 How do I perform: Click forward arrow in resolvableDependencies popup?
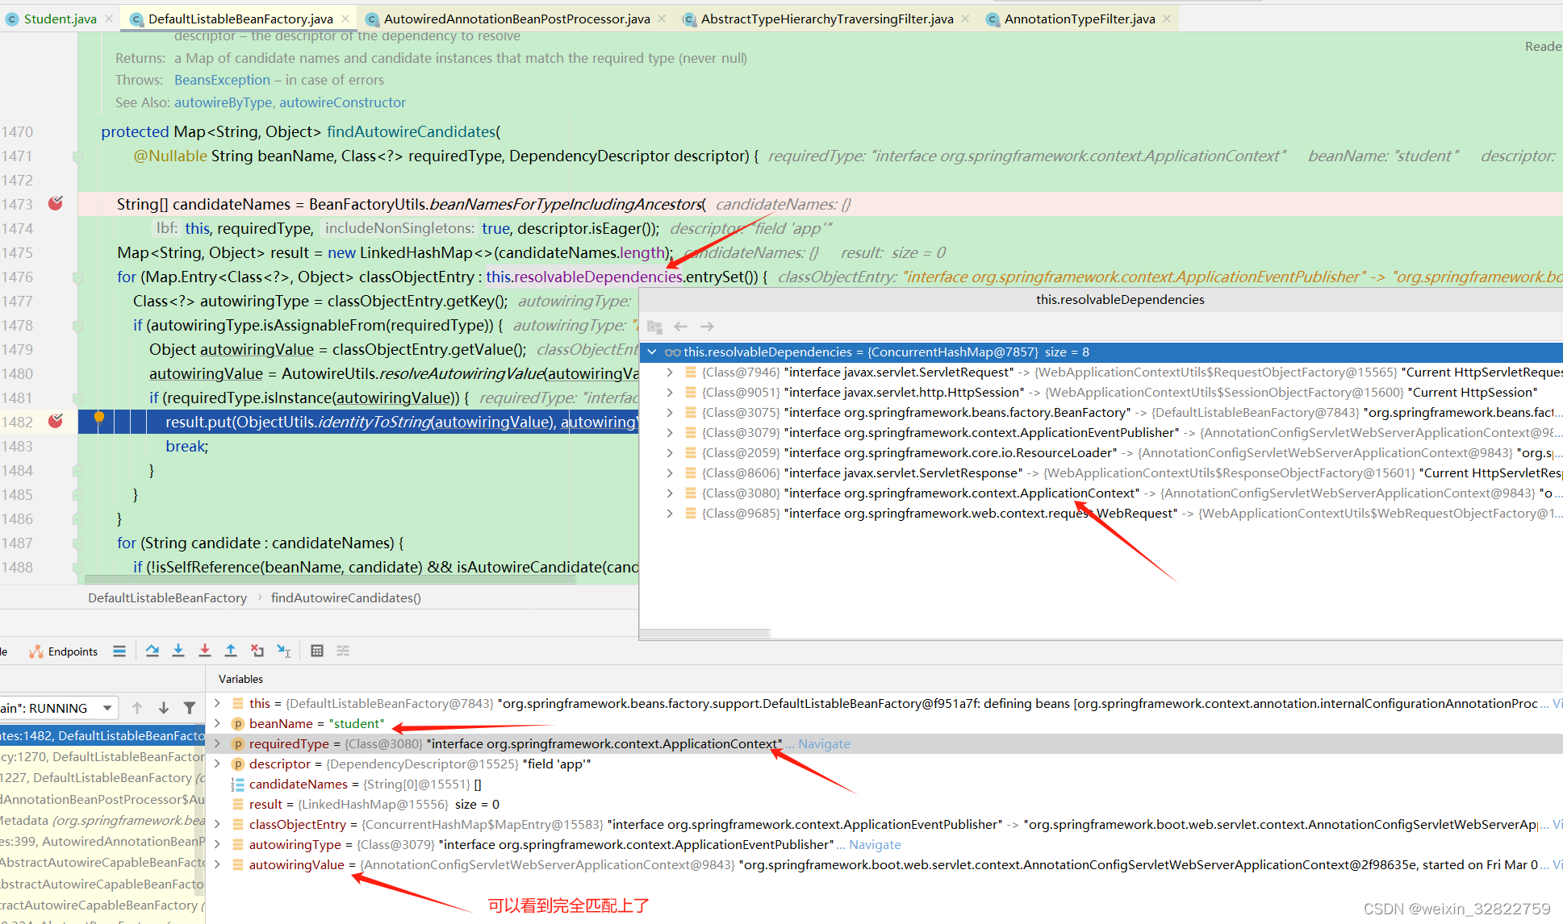tap(708, 327)
